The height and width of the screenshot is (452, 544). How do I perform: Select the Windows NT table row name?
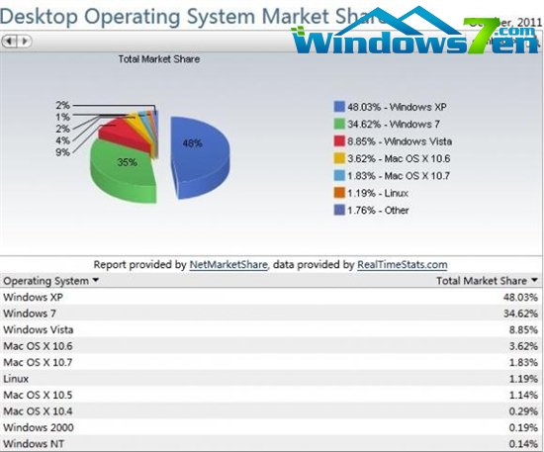click(34, 444)
